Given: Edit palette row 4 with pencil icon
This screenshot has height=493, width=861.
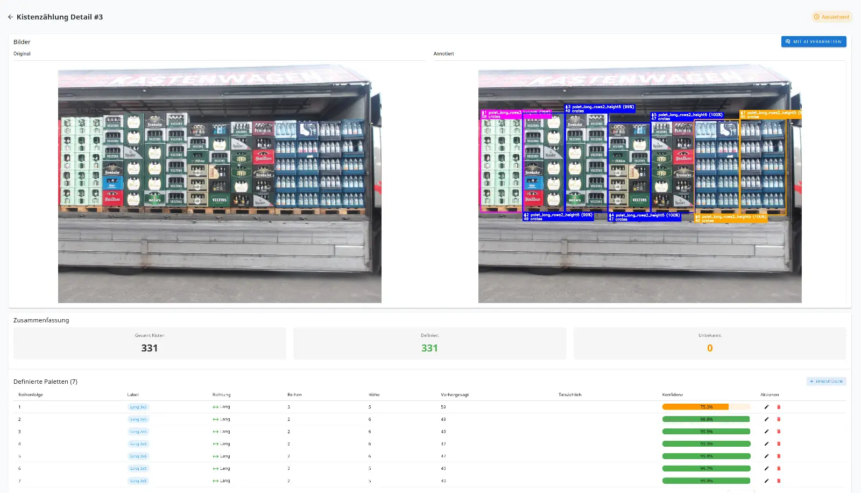Looking at the screenshot, I should [766, 444].
